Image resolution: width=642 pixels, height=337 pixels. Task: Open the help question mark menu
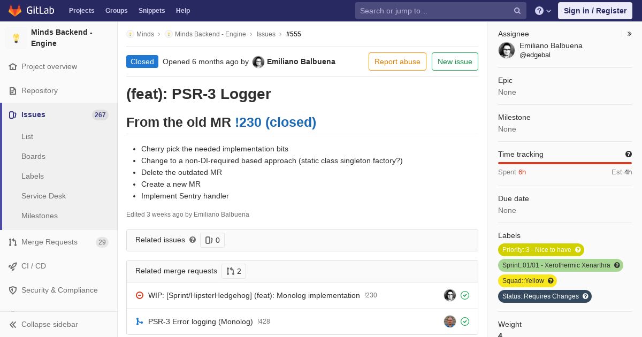(543, 11)
